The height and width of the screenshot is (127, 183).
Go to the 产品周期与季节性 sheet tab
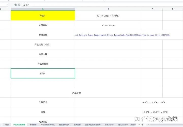pos(48,125)
